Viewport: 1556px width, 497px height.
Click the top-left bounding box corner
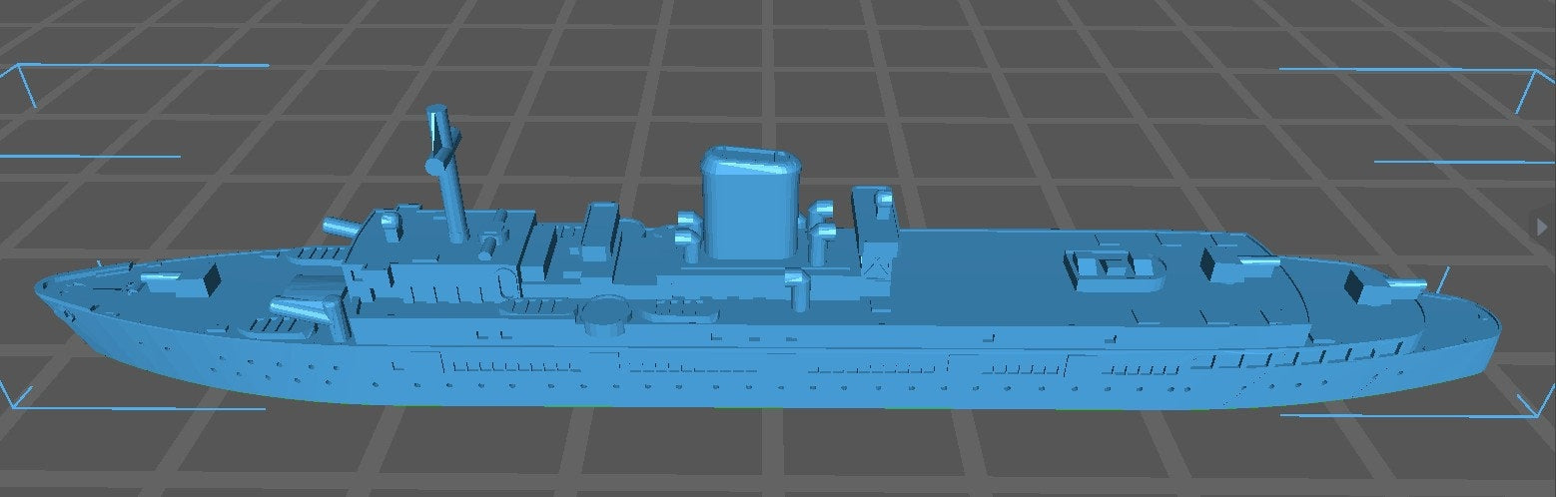tap(20, 70)
